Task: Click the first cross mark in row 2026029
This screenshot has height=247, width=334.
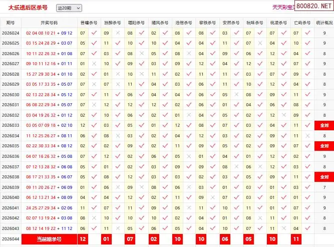Action: tap(94, 84)
